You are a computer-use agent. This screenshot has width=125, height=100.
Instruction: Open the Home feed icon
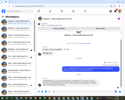[38, 11]
